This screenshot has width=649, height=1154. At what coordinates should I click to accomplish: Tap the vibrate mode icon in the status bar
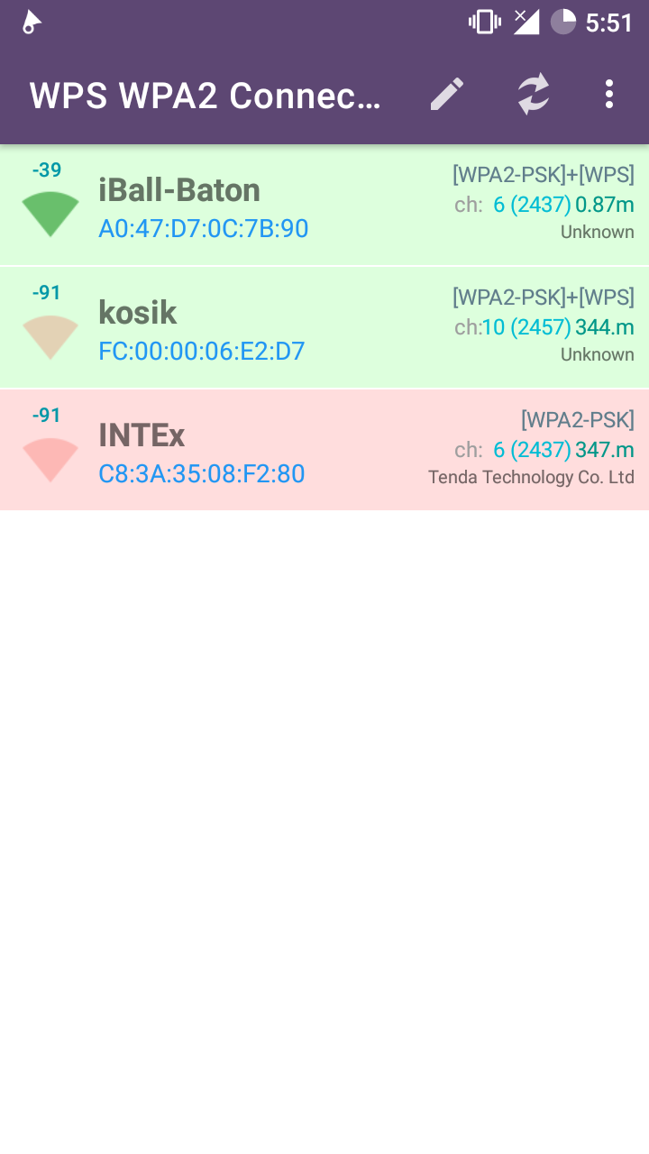click(484, 21)
